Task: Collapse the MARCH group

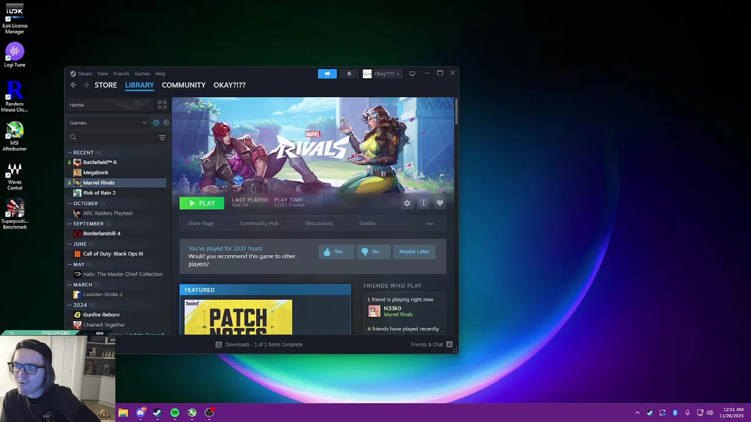Action: 83,285
